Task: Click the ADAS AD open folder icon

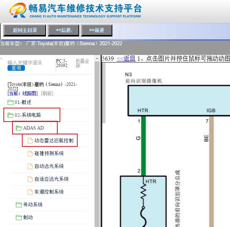Action: 18,128
